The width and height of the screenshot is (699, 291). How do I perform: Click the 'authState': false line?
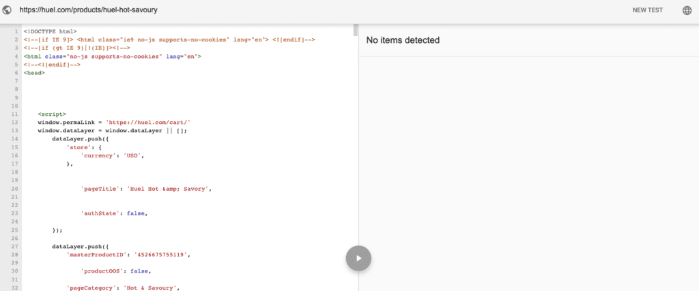pyautogui.click(x=114, y=213)
